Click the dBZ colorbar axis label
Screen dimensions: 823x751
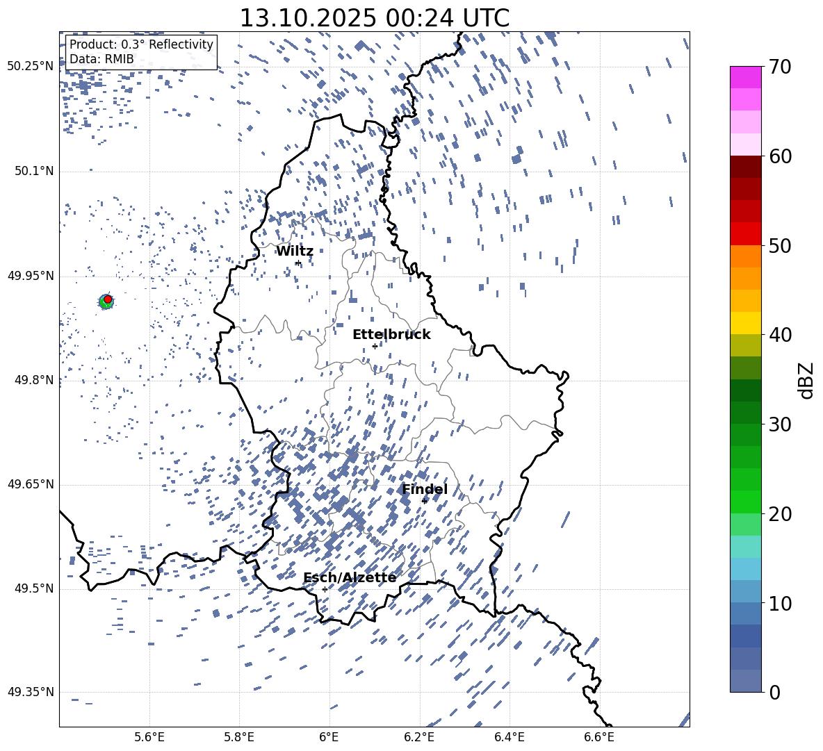click(807, 380)
